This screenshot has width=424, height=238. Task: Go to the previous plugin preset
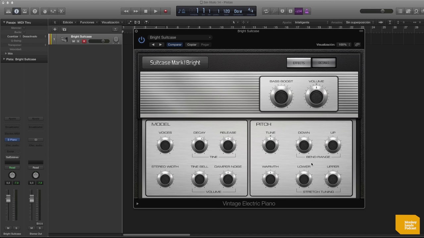[x=153, y=45]
